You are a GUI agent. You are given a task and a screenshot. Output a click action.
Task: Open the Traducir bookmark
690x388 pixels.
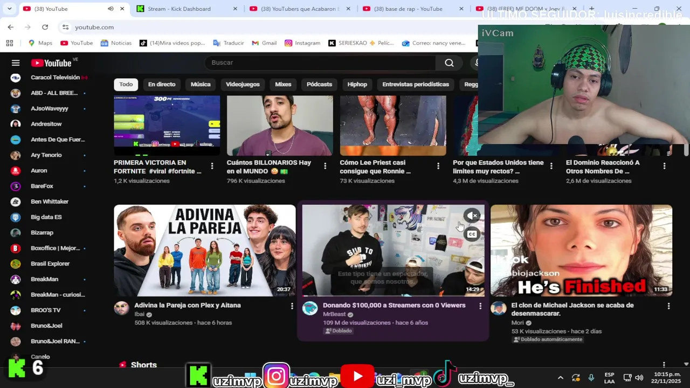coord(229,43)
